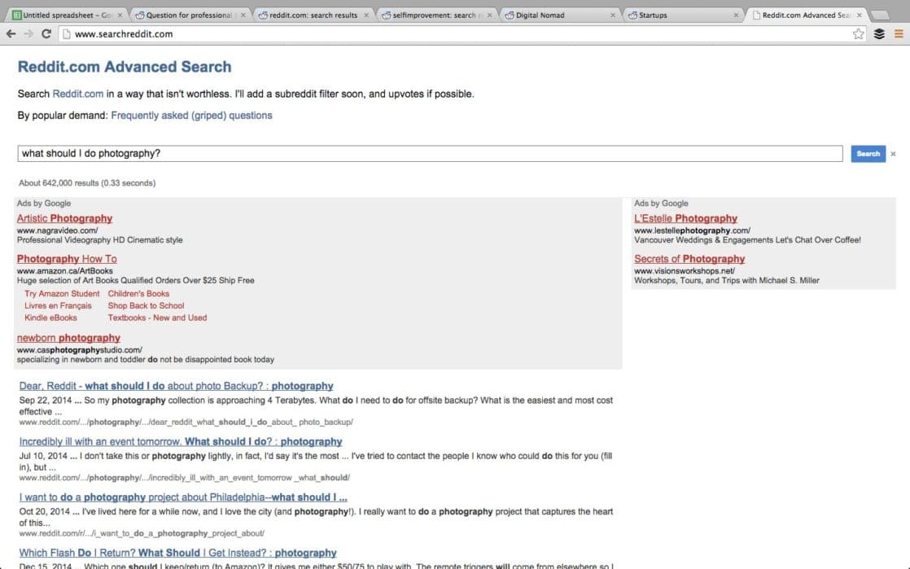Click Livres en Français link

[x=58, y=305]
